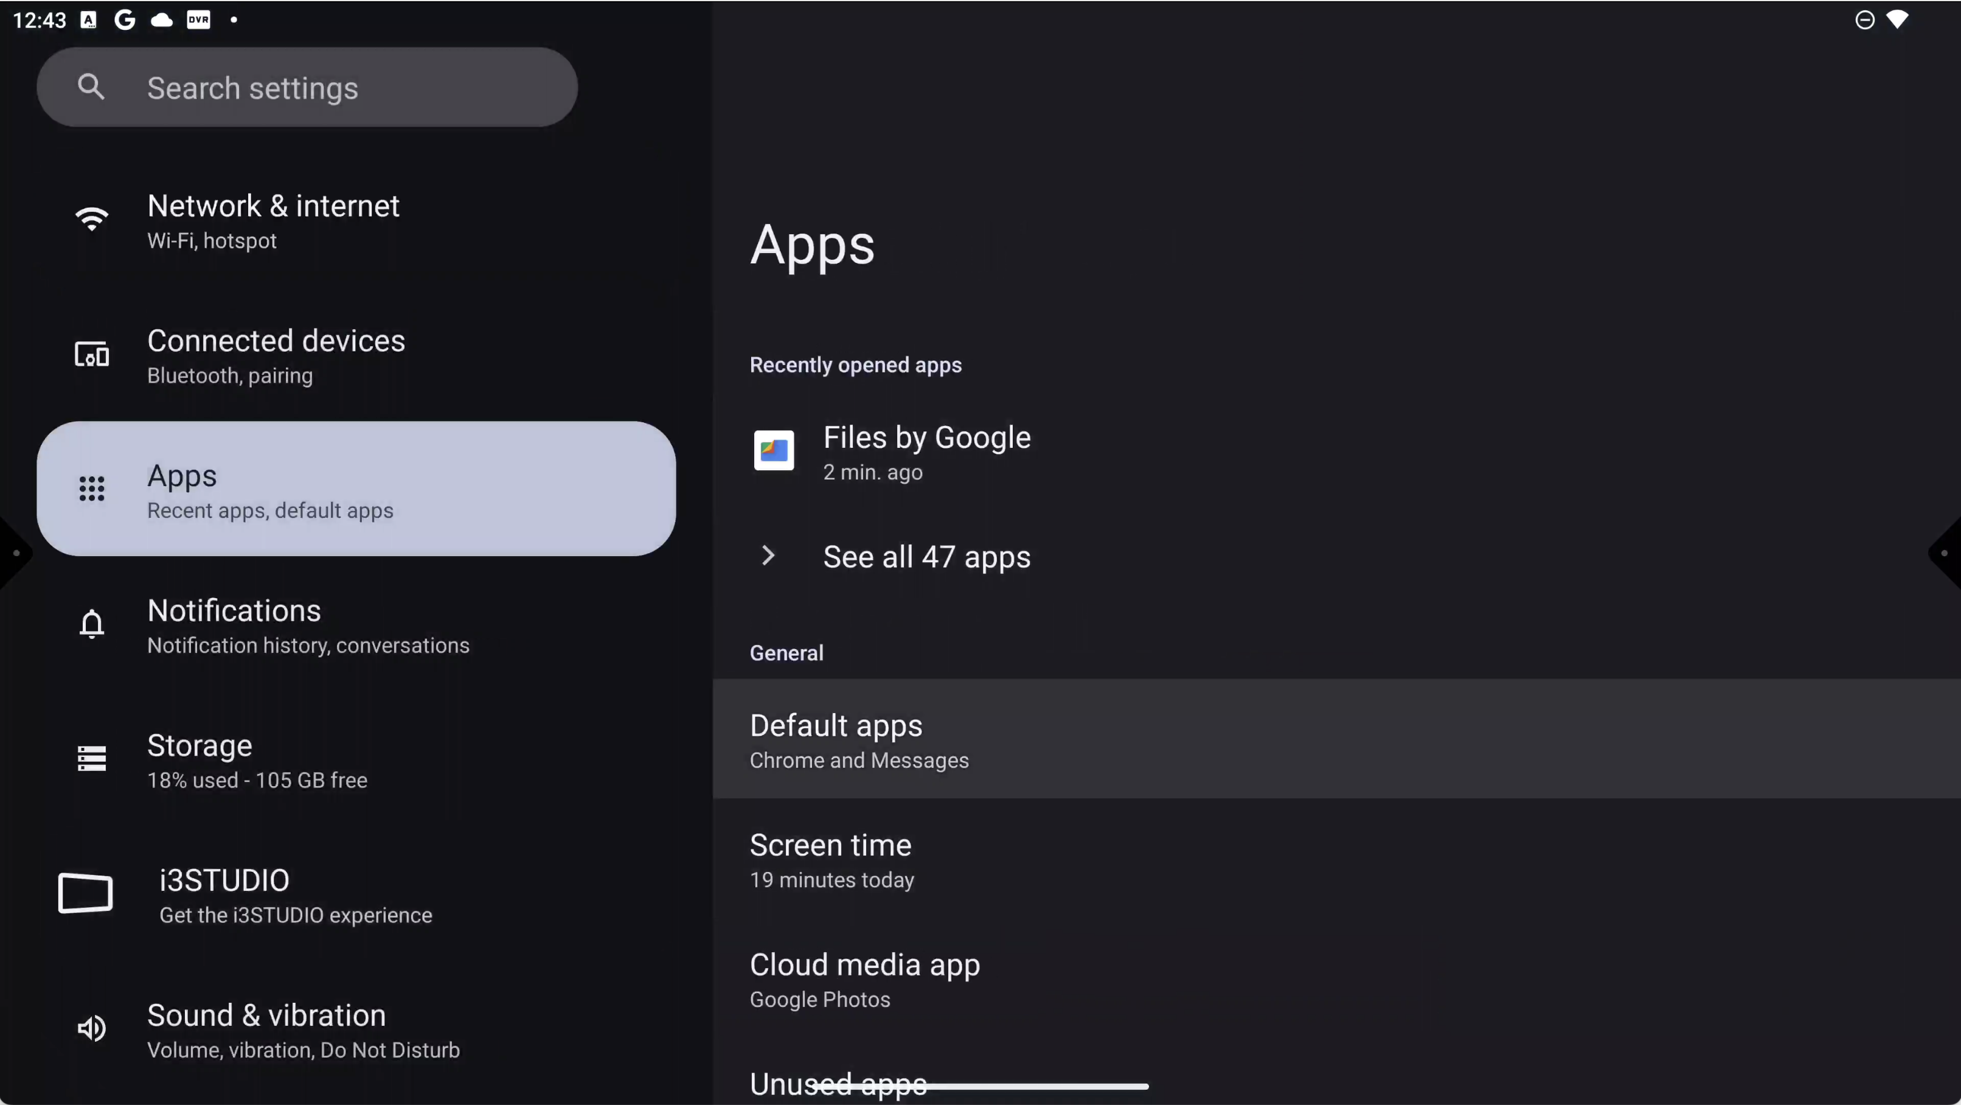Open the Files by Google app icon
1961x1105 pixels.
pos(774,451)
